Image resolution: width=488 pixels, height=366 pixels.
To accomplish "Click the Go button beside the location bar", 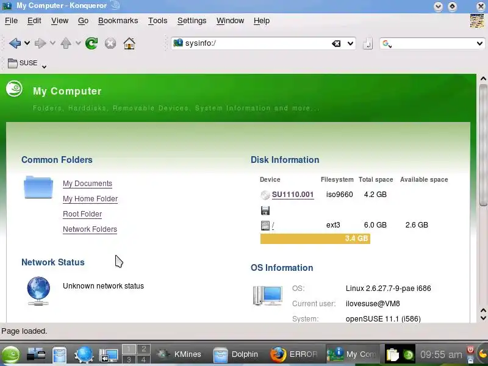I will point(368,43).
